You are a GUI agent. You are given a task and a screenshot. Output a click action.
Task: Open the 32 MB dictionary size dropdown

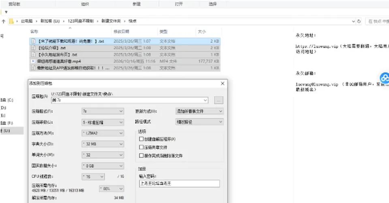pos(103,144)
